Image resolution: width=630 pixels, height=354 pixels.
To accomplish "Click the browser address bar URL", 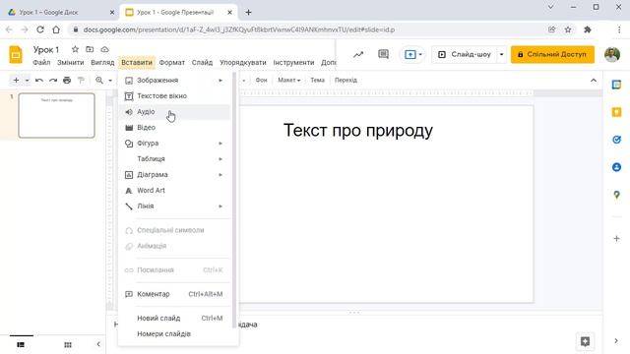I will 238,29.
